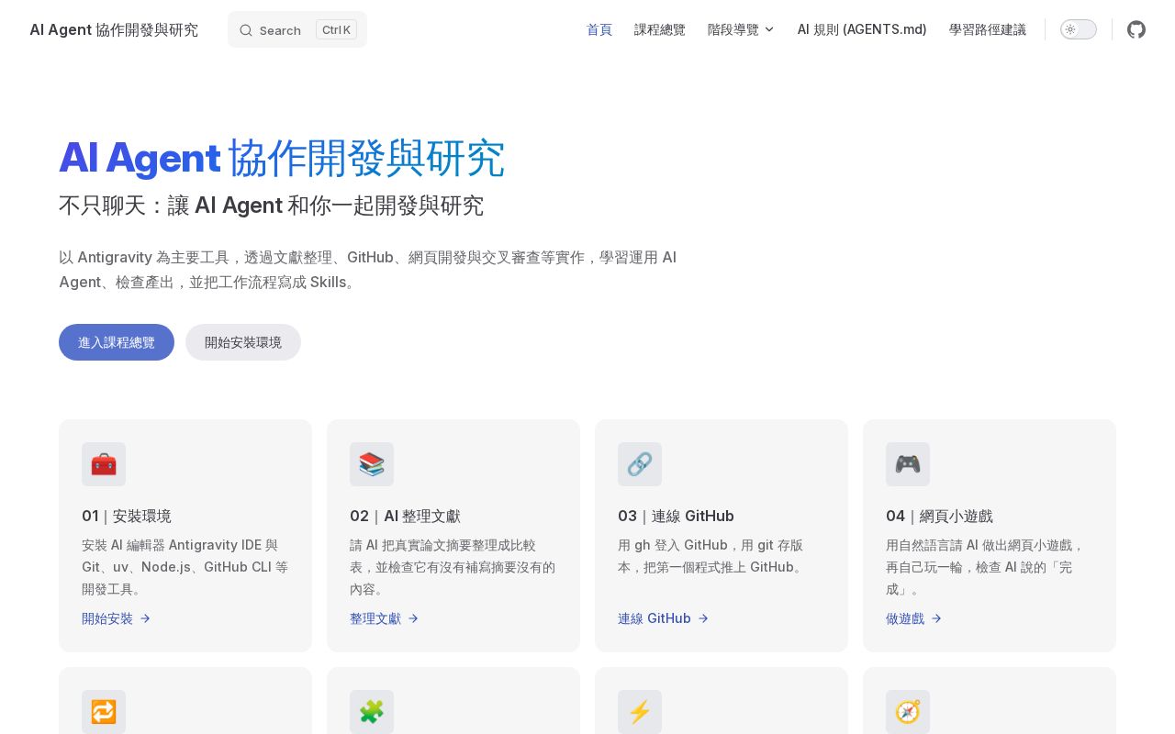Click the description starting 請 AI 把真實論文摘要

tap(453, 567)
